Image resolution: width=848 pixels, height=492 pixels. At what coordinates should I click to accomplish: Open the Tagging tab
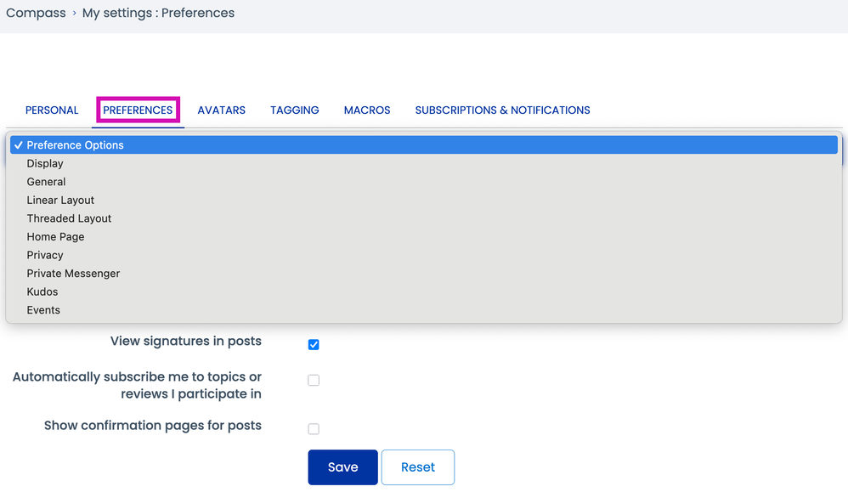coord(295,110)
